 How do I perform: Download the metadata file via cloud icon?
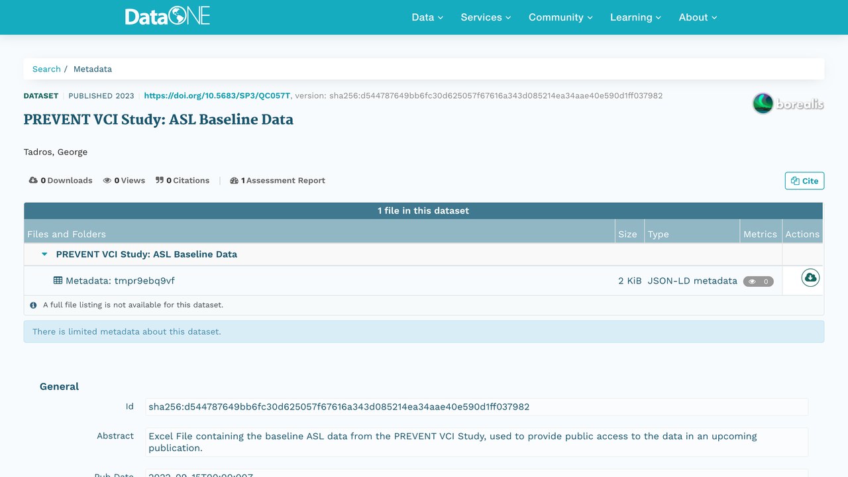click(810, 278)
